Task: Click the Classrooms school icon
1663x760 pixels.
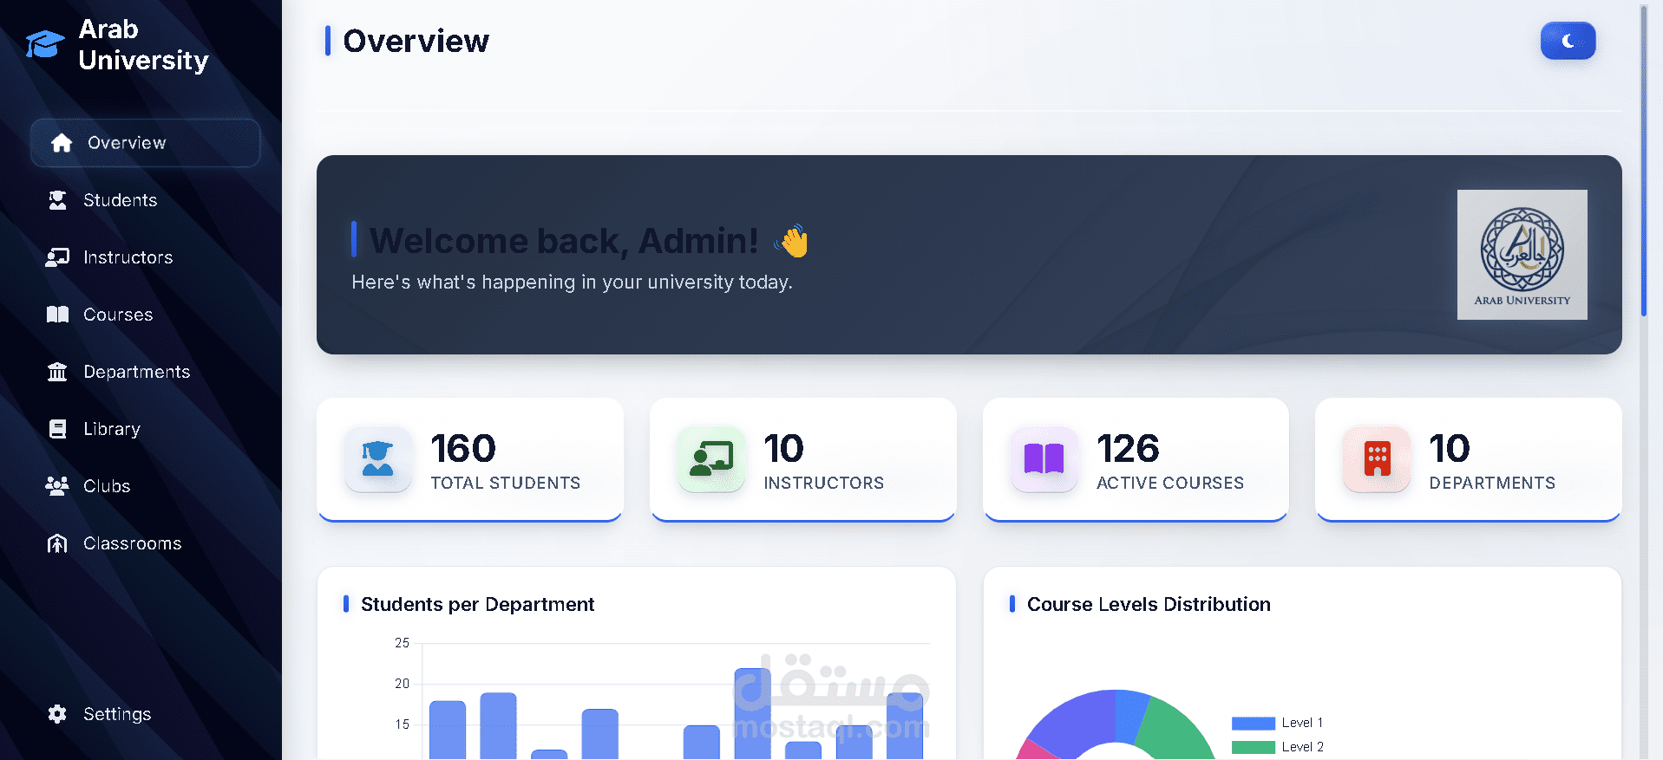Action: pyautogui.click(x=57, y=543)
